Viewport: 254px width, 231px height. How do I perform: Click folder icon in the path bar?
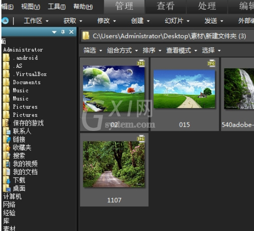pos(86,36)
